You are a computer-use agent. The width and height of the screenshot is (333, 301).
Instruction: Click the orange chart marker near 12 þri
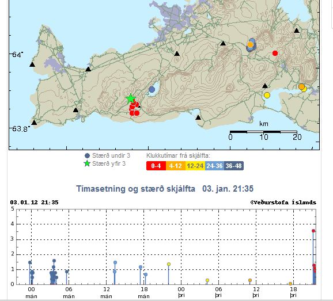click(x=250, y=280)
